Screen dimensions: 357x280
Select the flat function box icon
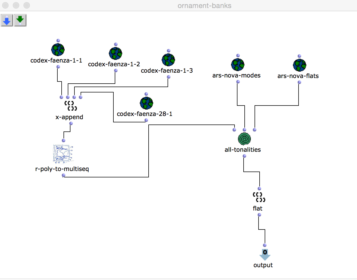coord(259,197)
